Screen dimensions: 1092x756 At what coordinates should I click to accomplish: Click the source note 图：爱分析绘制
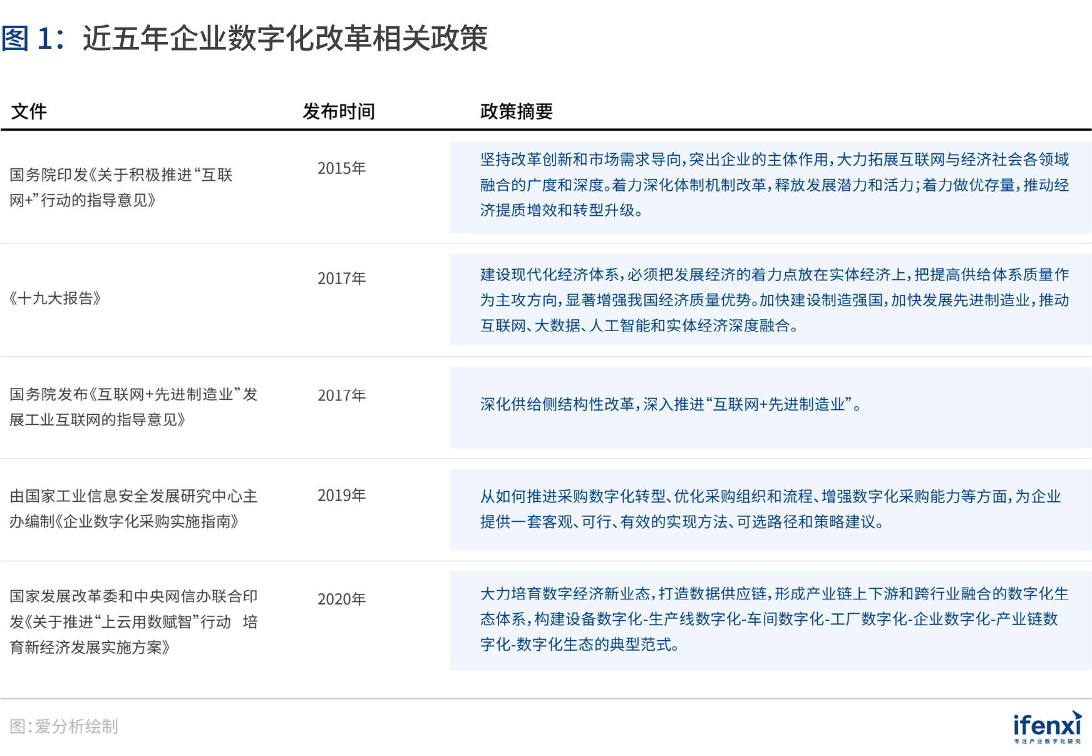point(64,727)
